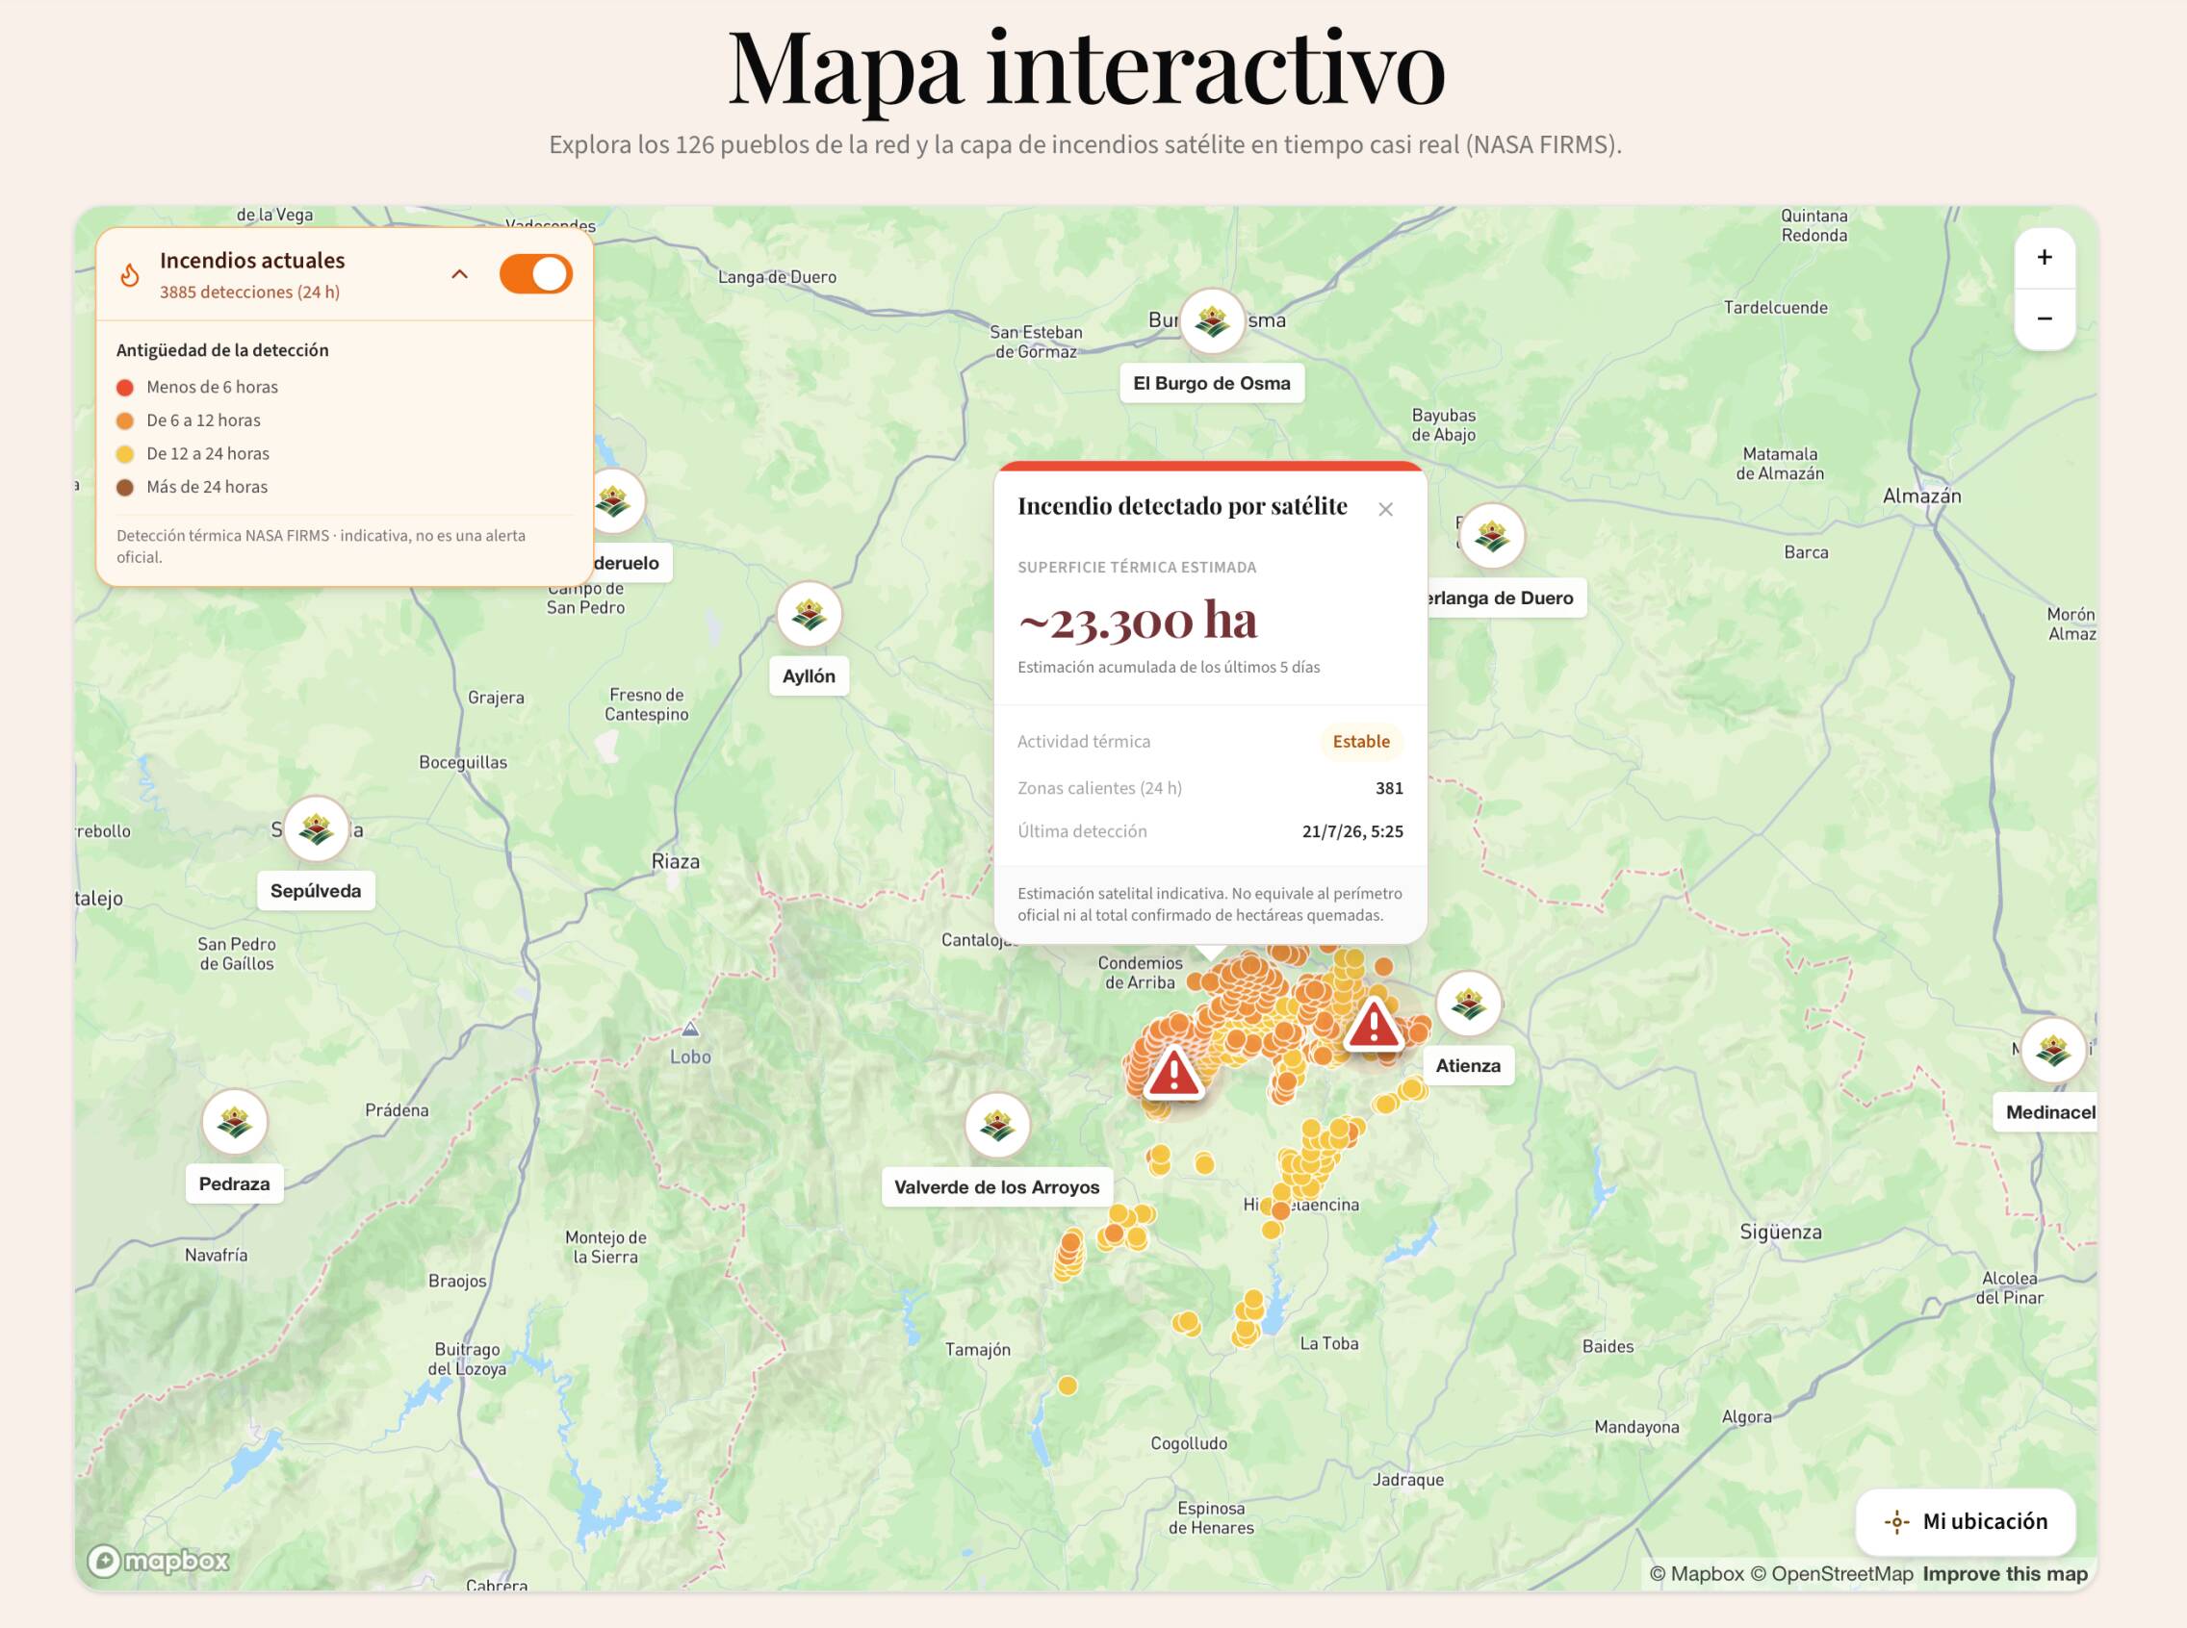Click the brown Más de 24 horas swatch
The image size is (2187, 1628).
tap(125, 487)
